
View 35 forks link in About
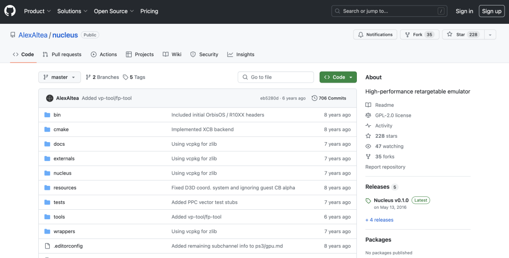point(380,157)
